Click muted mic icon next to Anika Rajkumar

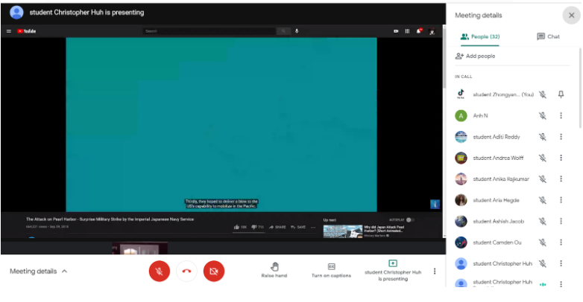point(543,179)
